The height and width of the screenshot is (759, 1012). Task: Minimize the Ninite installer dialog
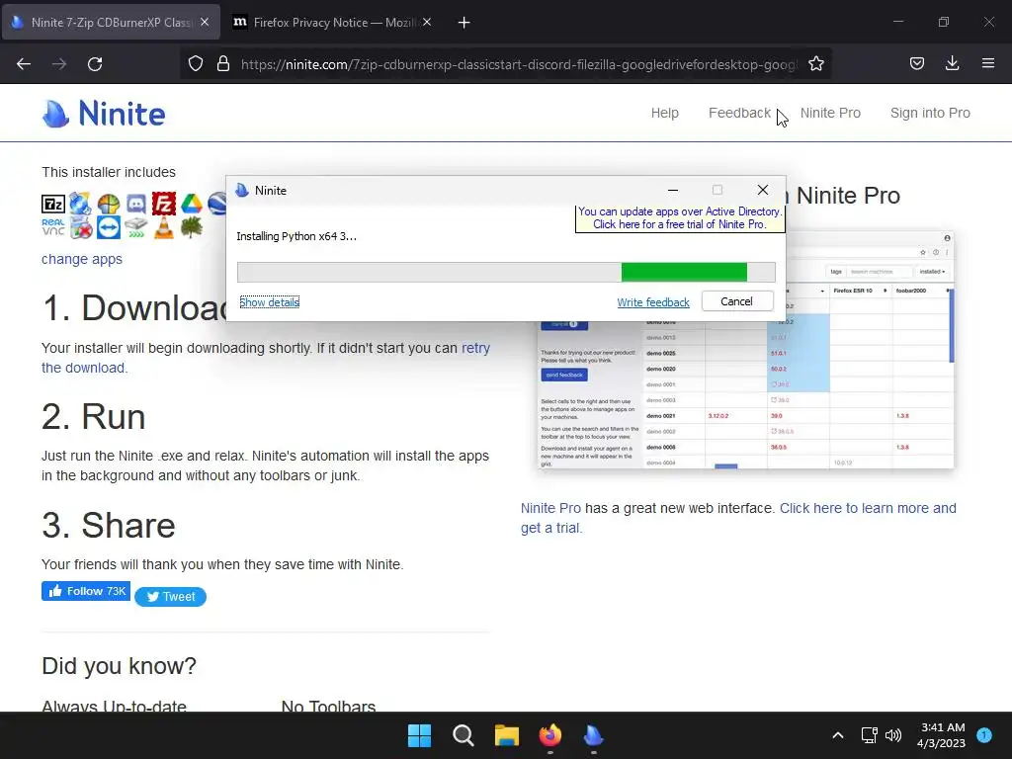tap(672, 191)
